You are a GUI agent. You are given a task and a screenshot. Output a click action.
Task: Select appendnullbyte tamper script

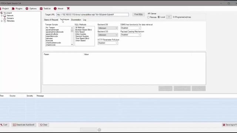52,34
